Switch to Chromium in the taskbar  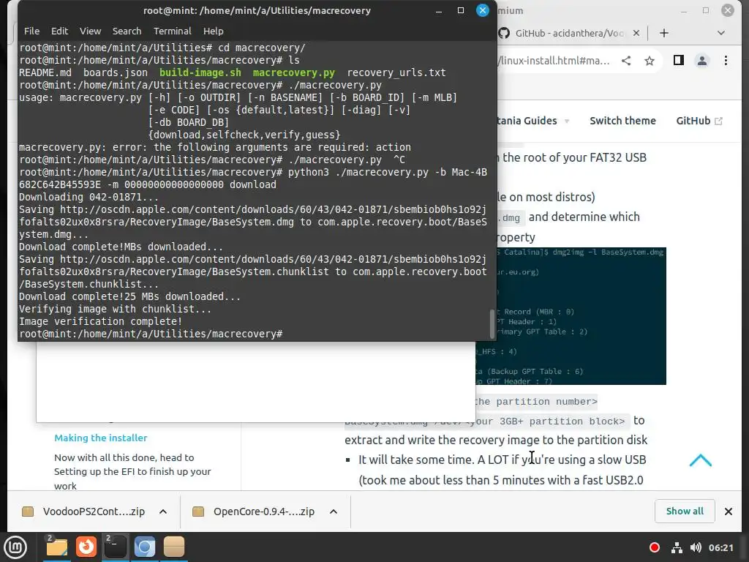[145, 547]
